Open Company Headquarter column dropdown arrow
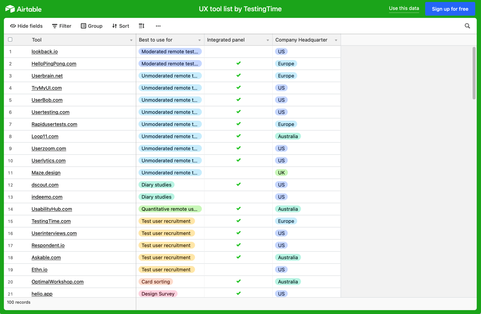481x314 pixels. coord(336,40)
